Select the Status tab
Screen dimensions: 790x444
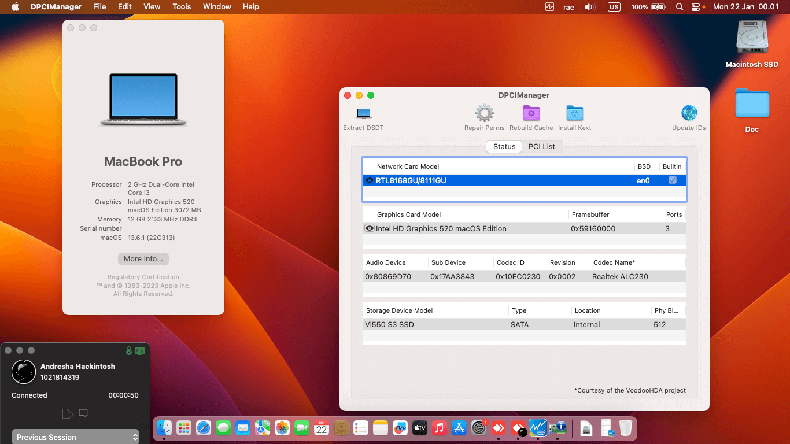coord(504,146)
